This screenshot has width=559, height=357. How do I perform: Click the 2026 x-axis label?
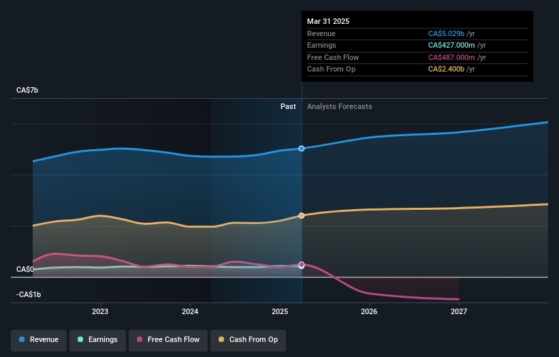[x=369, y=312]
